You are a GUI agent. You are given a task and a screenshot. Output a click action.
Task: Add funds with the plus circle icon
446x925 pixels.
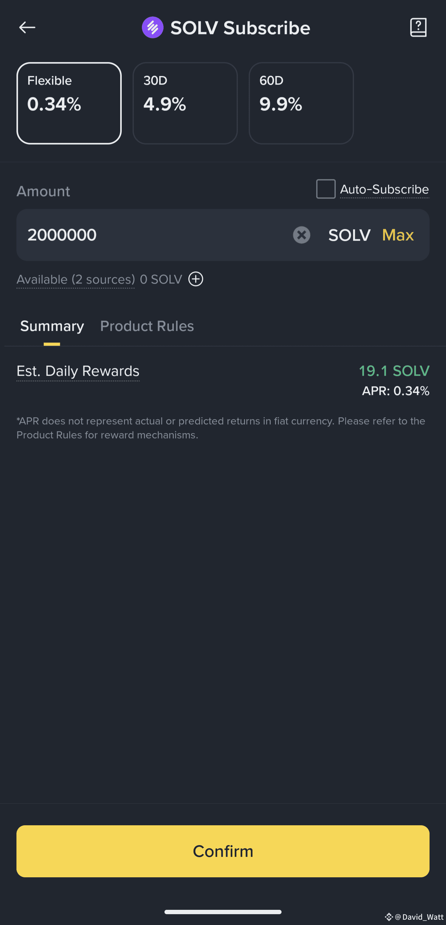click(196, 279)
